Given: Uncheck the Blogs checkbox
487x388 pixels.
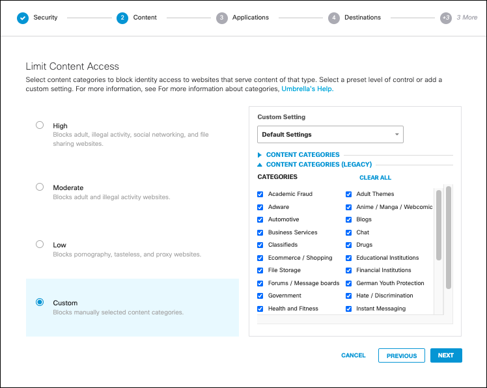Looking at the screenshot, I should (x=349, y=219).
